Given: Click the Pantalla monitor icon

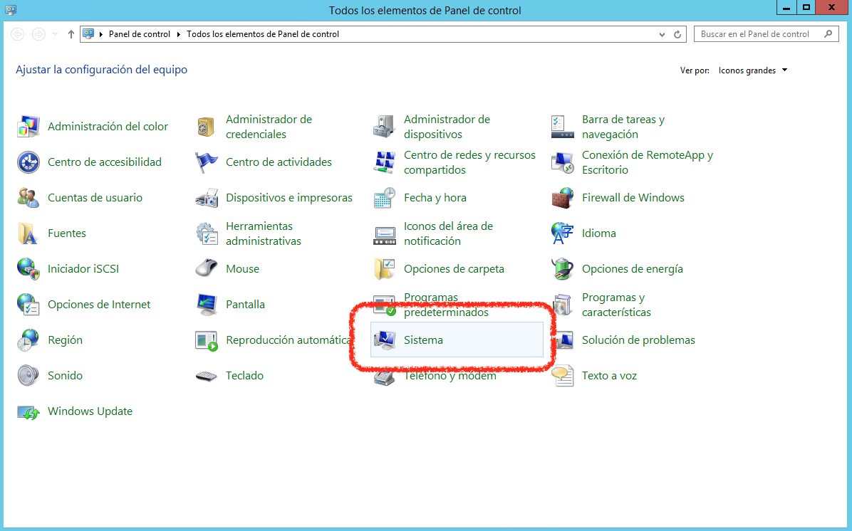Looking at the screenshot, I should (x=207, y=305).
